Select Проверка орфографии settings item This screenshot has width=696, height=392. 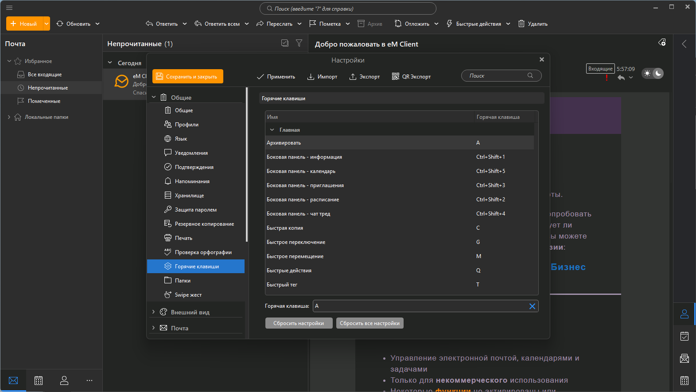[x=203, y=252]
